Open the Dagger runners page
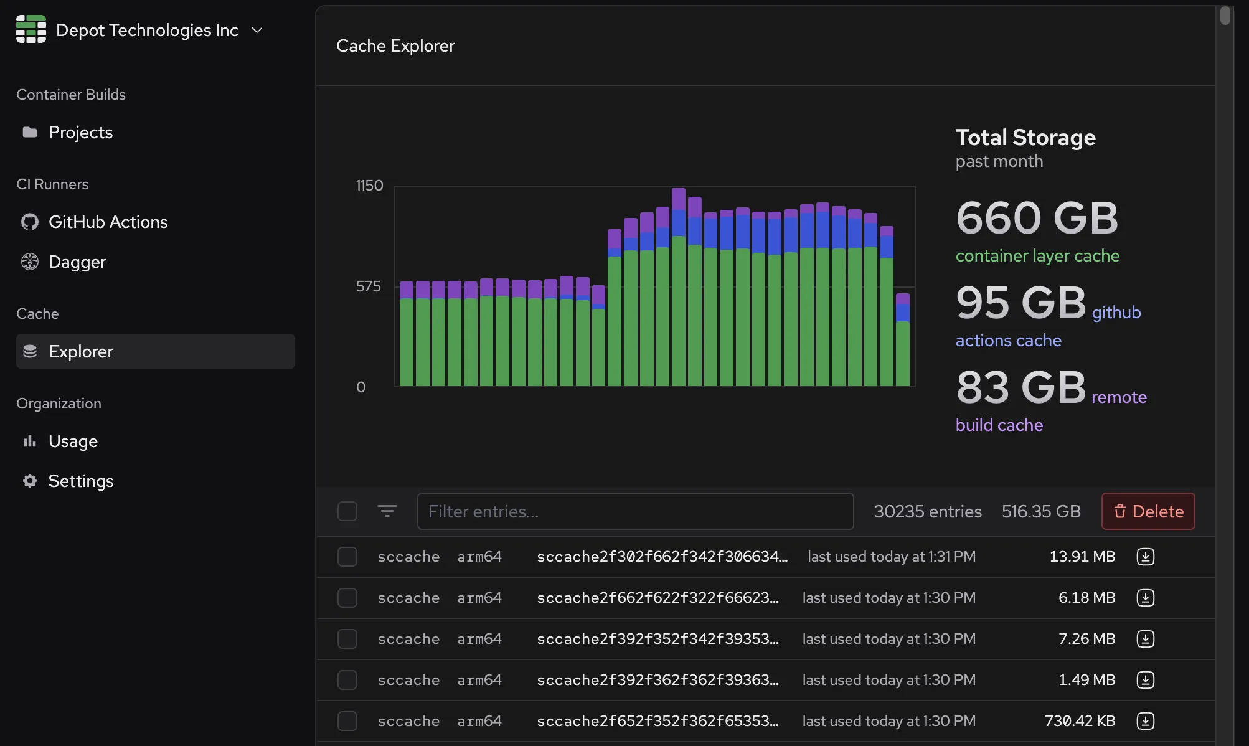1249x746 pixels. click(77, 262)
